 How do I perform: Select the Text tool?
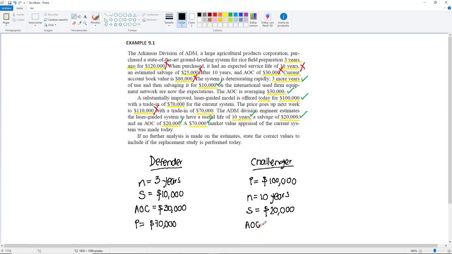[85, 17]
